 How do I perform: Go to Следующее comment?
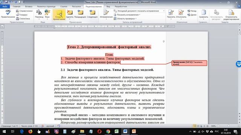click(x=92, y=14)
